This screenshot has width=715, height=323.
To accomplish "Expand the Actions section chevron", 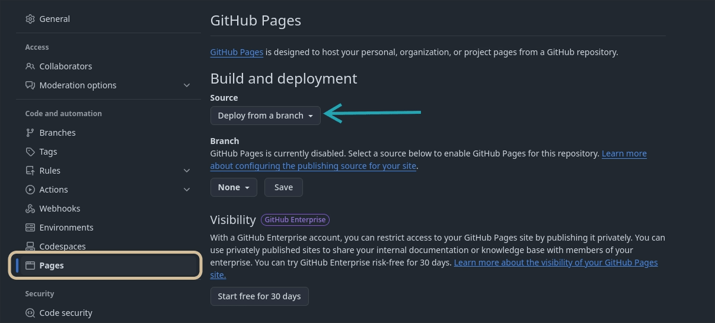I will coord(187,190).
